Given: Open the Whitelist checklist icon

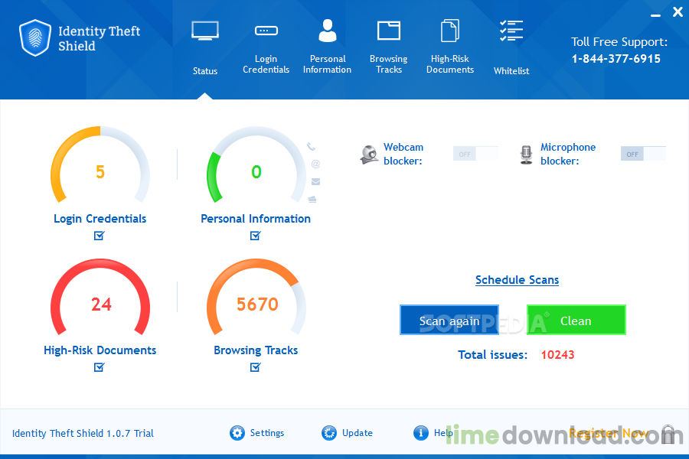Looking at the screenshot, I should click(511, 31).
